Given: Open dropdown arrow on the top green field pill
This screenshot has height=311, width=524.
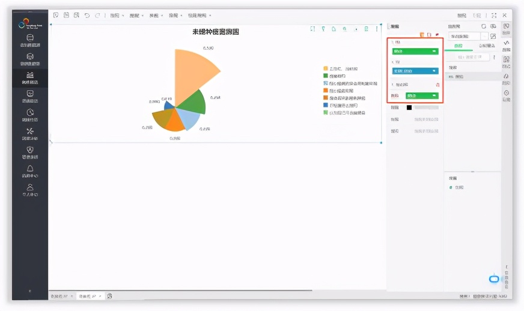Looking at the screenshot, I should coord(434,51).
